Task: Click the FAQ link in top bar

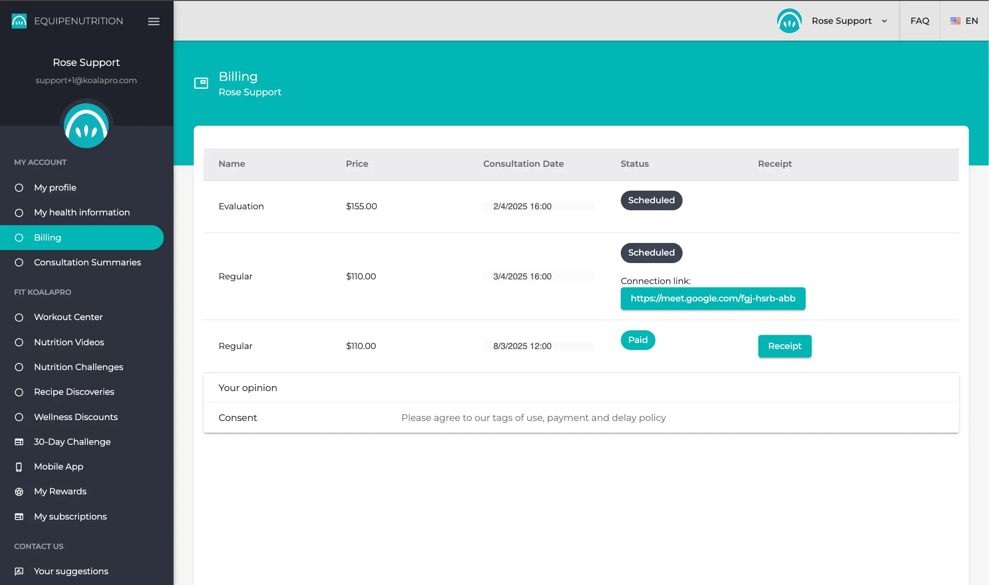Action: point(919,21)
